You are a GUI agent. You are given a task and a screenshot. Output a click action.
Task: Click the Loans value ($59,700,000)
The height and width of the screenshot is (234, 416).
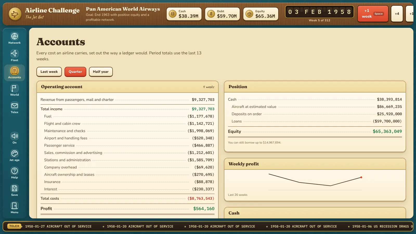(x=387, y=121)
